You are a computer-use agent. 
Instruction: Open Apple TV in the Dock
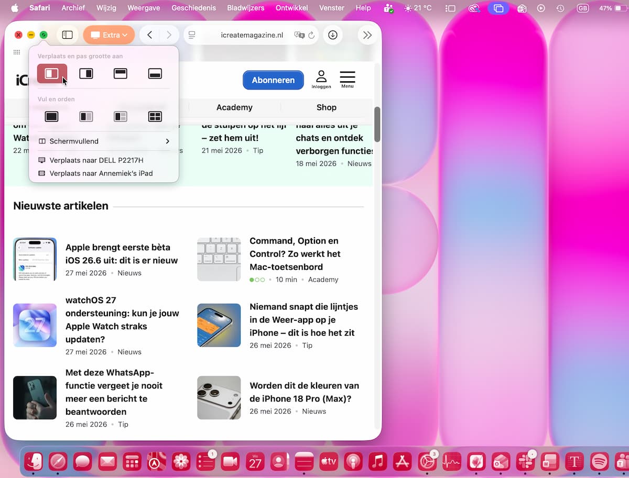tap(329, 461)
